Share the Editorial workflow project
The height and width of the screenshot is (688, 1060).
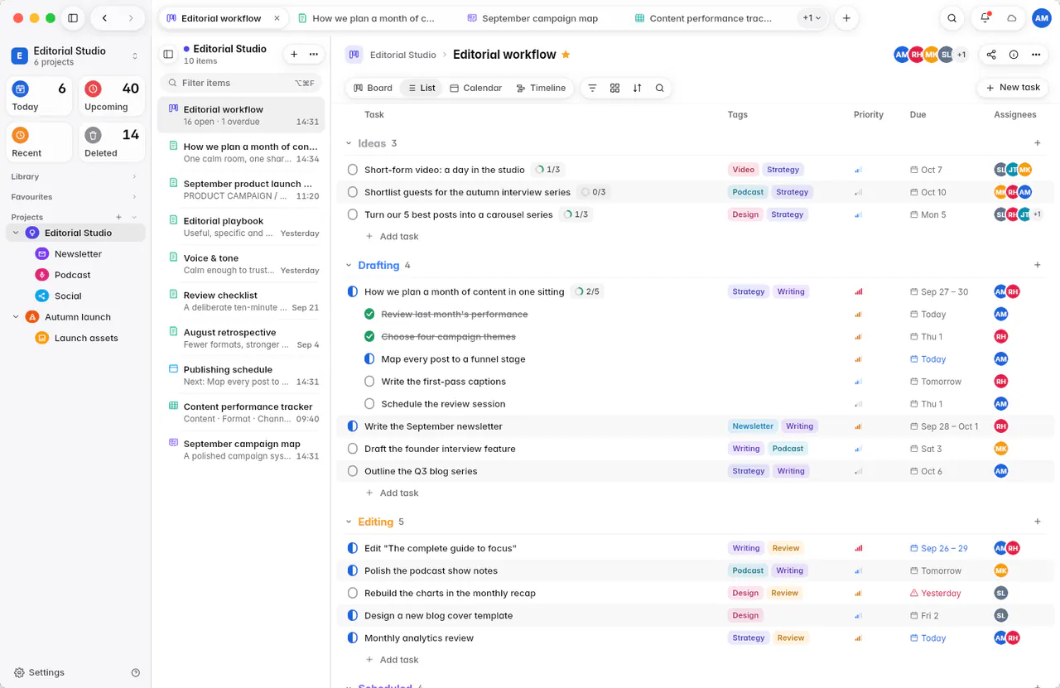click(991, 55)
